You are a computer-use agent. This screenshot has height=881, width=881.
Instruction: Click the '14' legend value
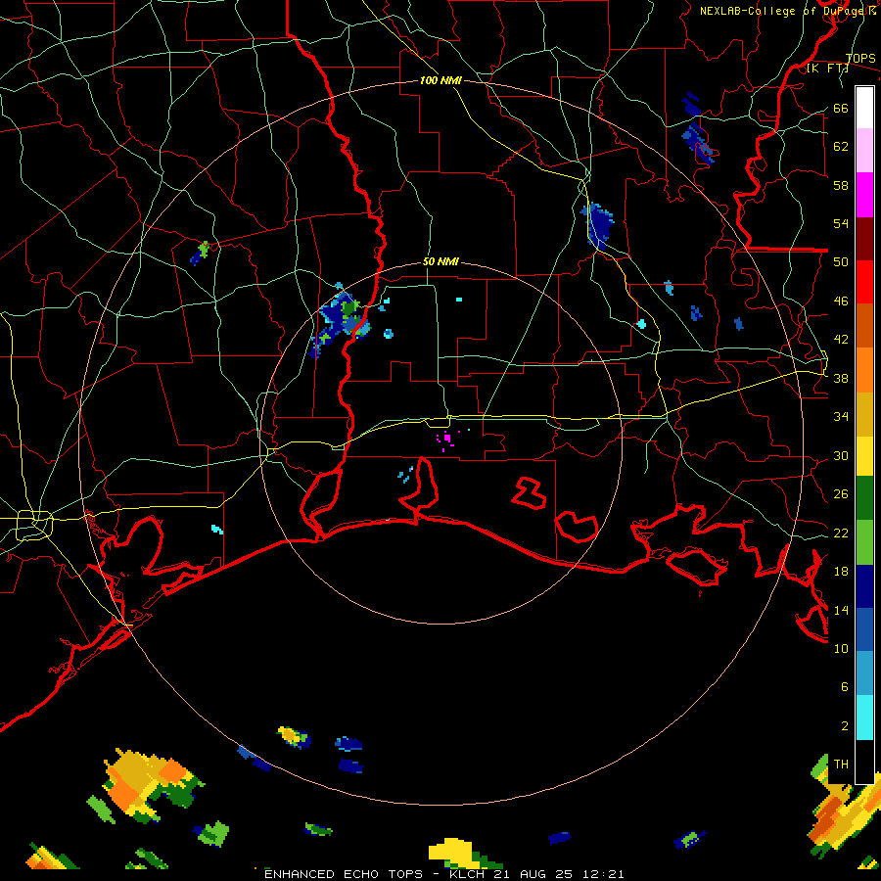(x=841, y=610)
